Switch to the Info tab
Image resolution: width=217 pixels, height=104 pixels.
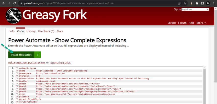coord(12,31)
